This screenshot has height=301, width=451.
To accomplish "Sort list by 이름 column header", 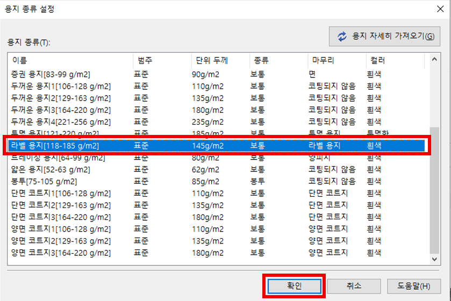I will tap(70, 61).
